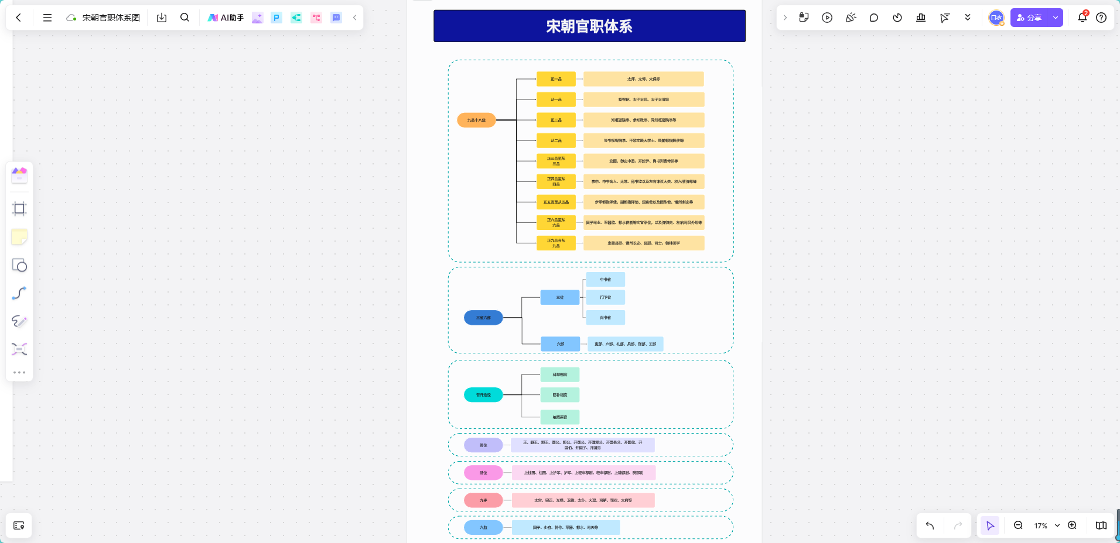Click the purple 分享 share button
The height and width of the screenshot is (543, 1120).
click(1029, 18)
